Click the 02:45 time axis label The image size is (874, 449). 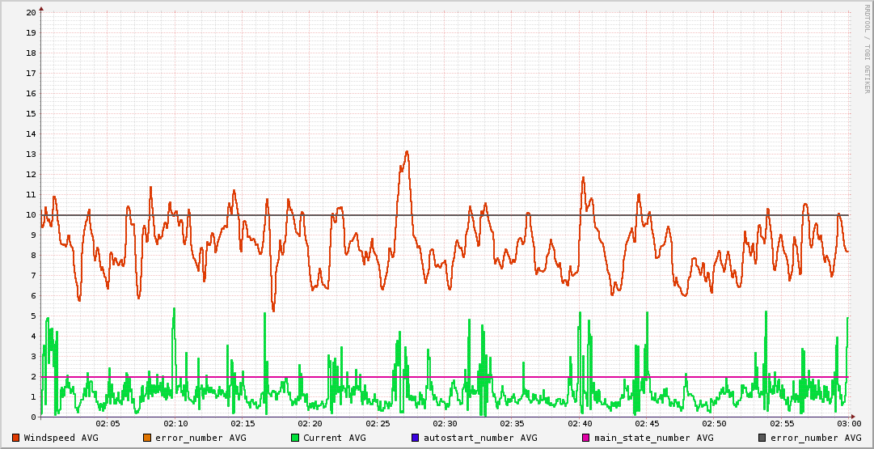[x=647, y=423]
